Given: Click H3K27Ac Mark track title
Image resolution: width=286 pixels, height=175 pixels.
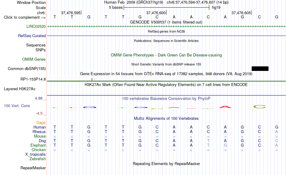Looking at the screenshot, I should (166, 85).
